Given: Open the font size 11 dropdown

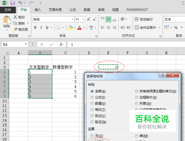Looking at the screenshot, I should point(83,20).
